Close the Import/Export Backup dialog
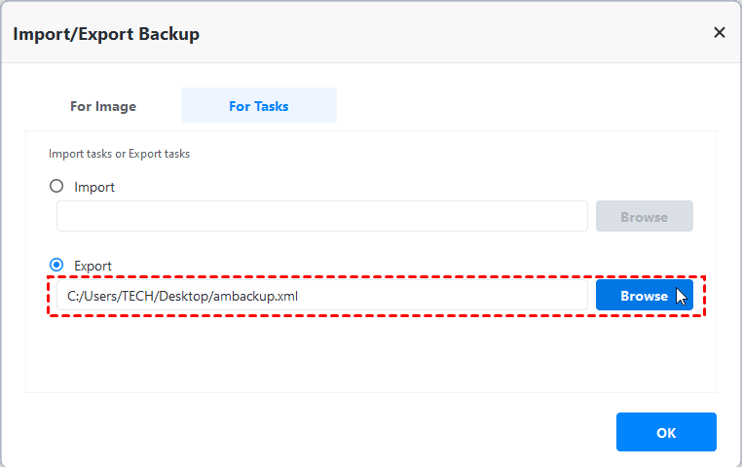Image resolution: width=742 pixels, height=467 pixels. point(720,32)
